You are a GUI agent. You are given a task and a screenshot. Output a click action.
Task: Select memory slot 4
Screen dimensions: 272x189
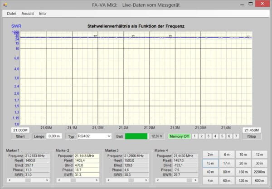(x=215, y=136)
